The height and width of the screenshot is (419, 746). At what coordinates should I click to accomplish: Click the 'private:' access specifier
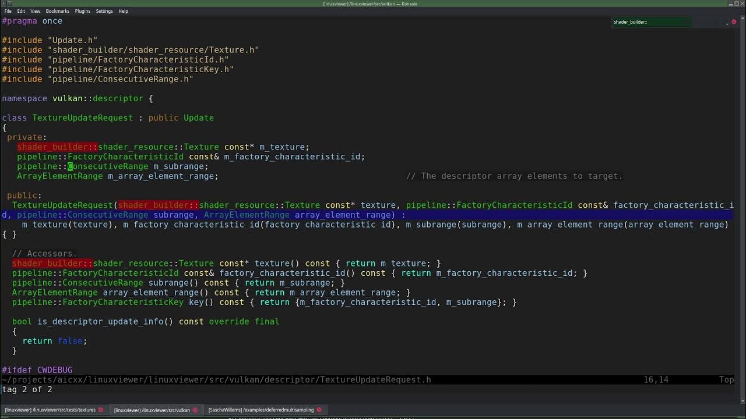(x=27, y=137)
